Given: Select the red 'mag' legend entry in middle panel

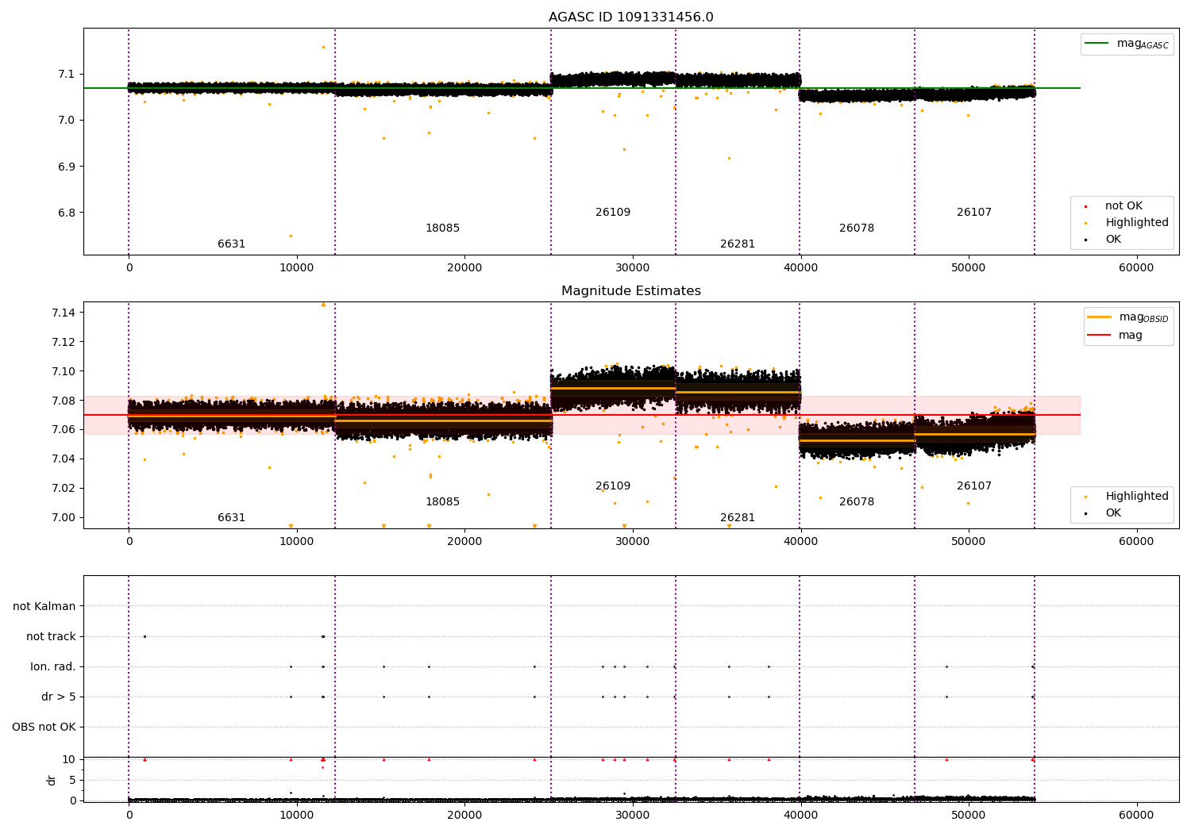Looking at the screenshot, I should coord(1115,335).
